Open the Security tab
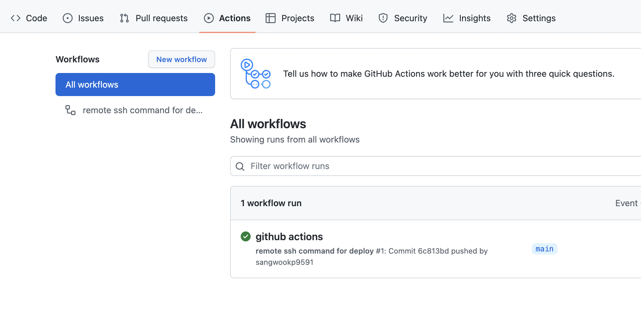This screenshot has width=641, height=330. pyautogui.click(x=403, y=18)
